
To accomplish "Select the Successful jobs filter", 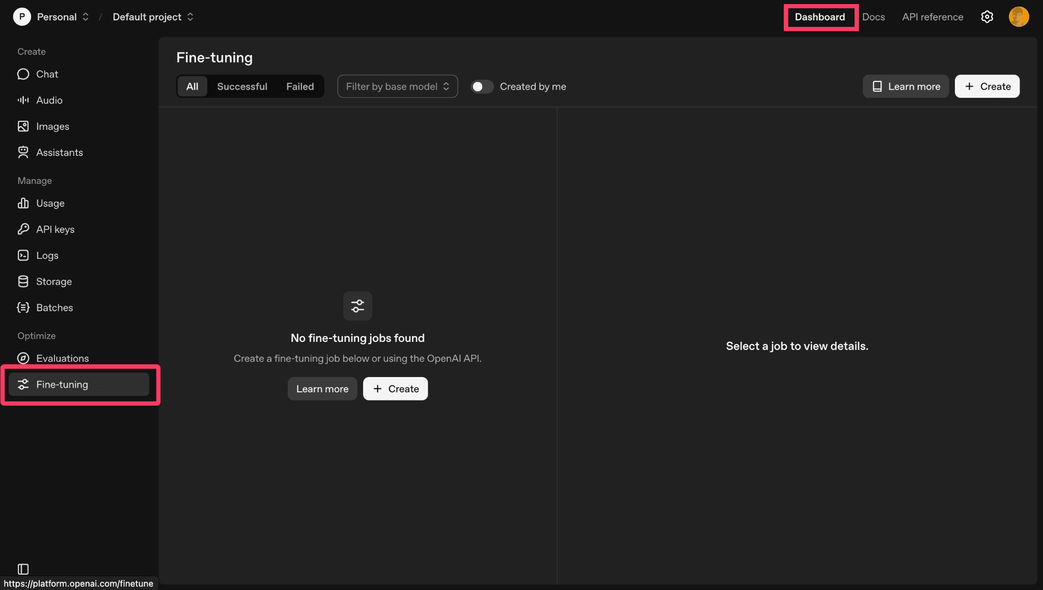I will point(242,86).
